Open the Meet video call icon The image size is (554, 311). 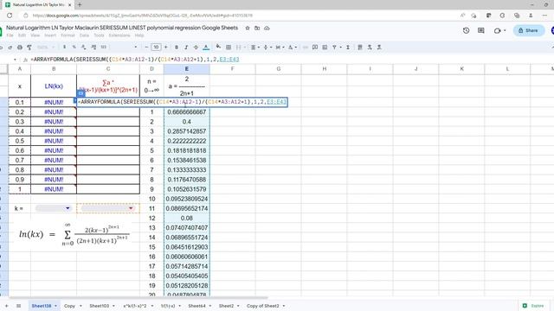tap(498, 31)
